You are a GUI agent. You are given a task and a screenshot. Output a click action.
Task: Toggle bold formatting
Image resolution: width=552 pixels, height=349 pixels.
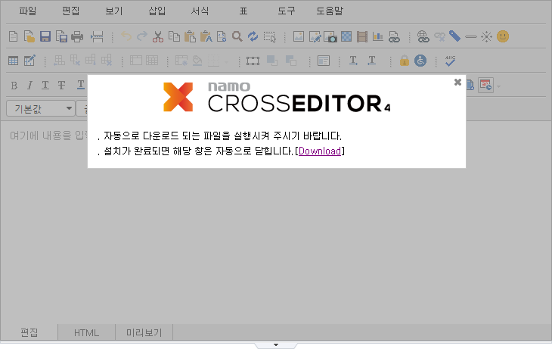pos(14,86)
